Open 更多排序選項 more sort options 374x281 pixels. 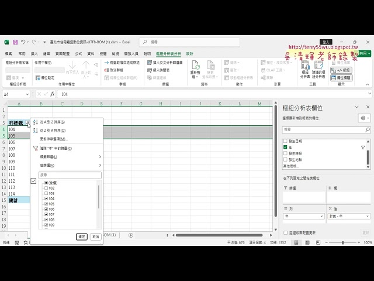coord(54,139)
